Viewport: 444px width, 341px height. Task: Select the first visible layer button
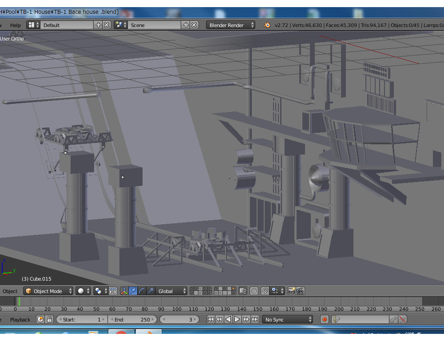(x=192, y=289)
